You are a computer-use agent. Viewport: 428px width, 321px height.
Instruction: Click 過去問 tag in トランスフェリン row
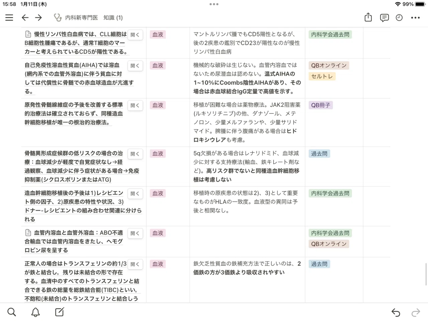coord(319,264)
